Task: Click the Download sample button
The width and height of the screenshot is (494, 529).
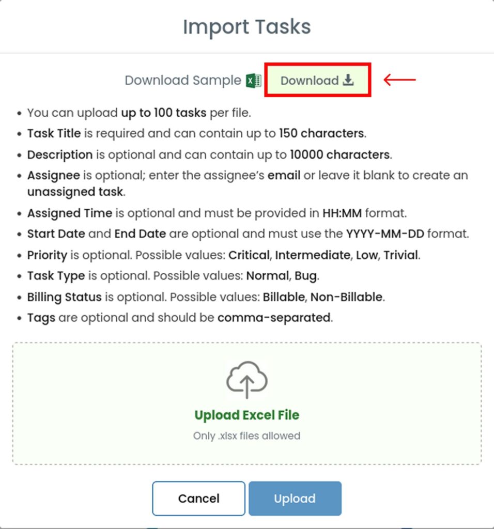Action: [317, 81]
